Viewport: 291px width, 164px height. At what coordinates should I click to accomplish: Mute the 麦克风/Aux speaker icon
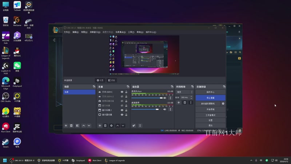[165, 98]
